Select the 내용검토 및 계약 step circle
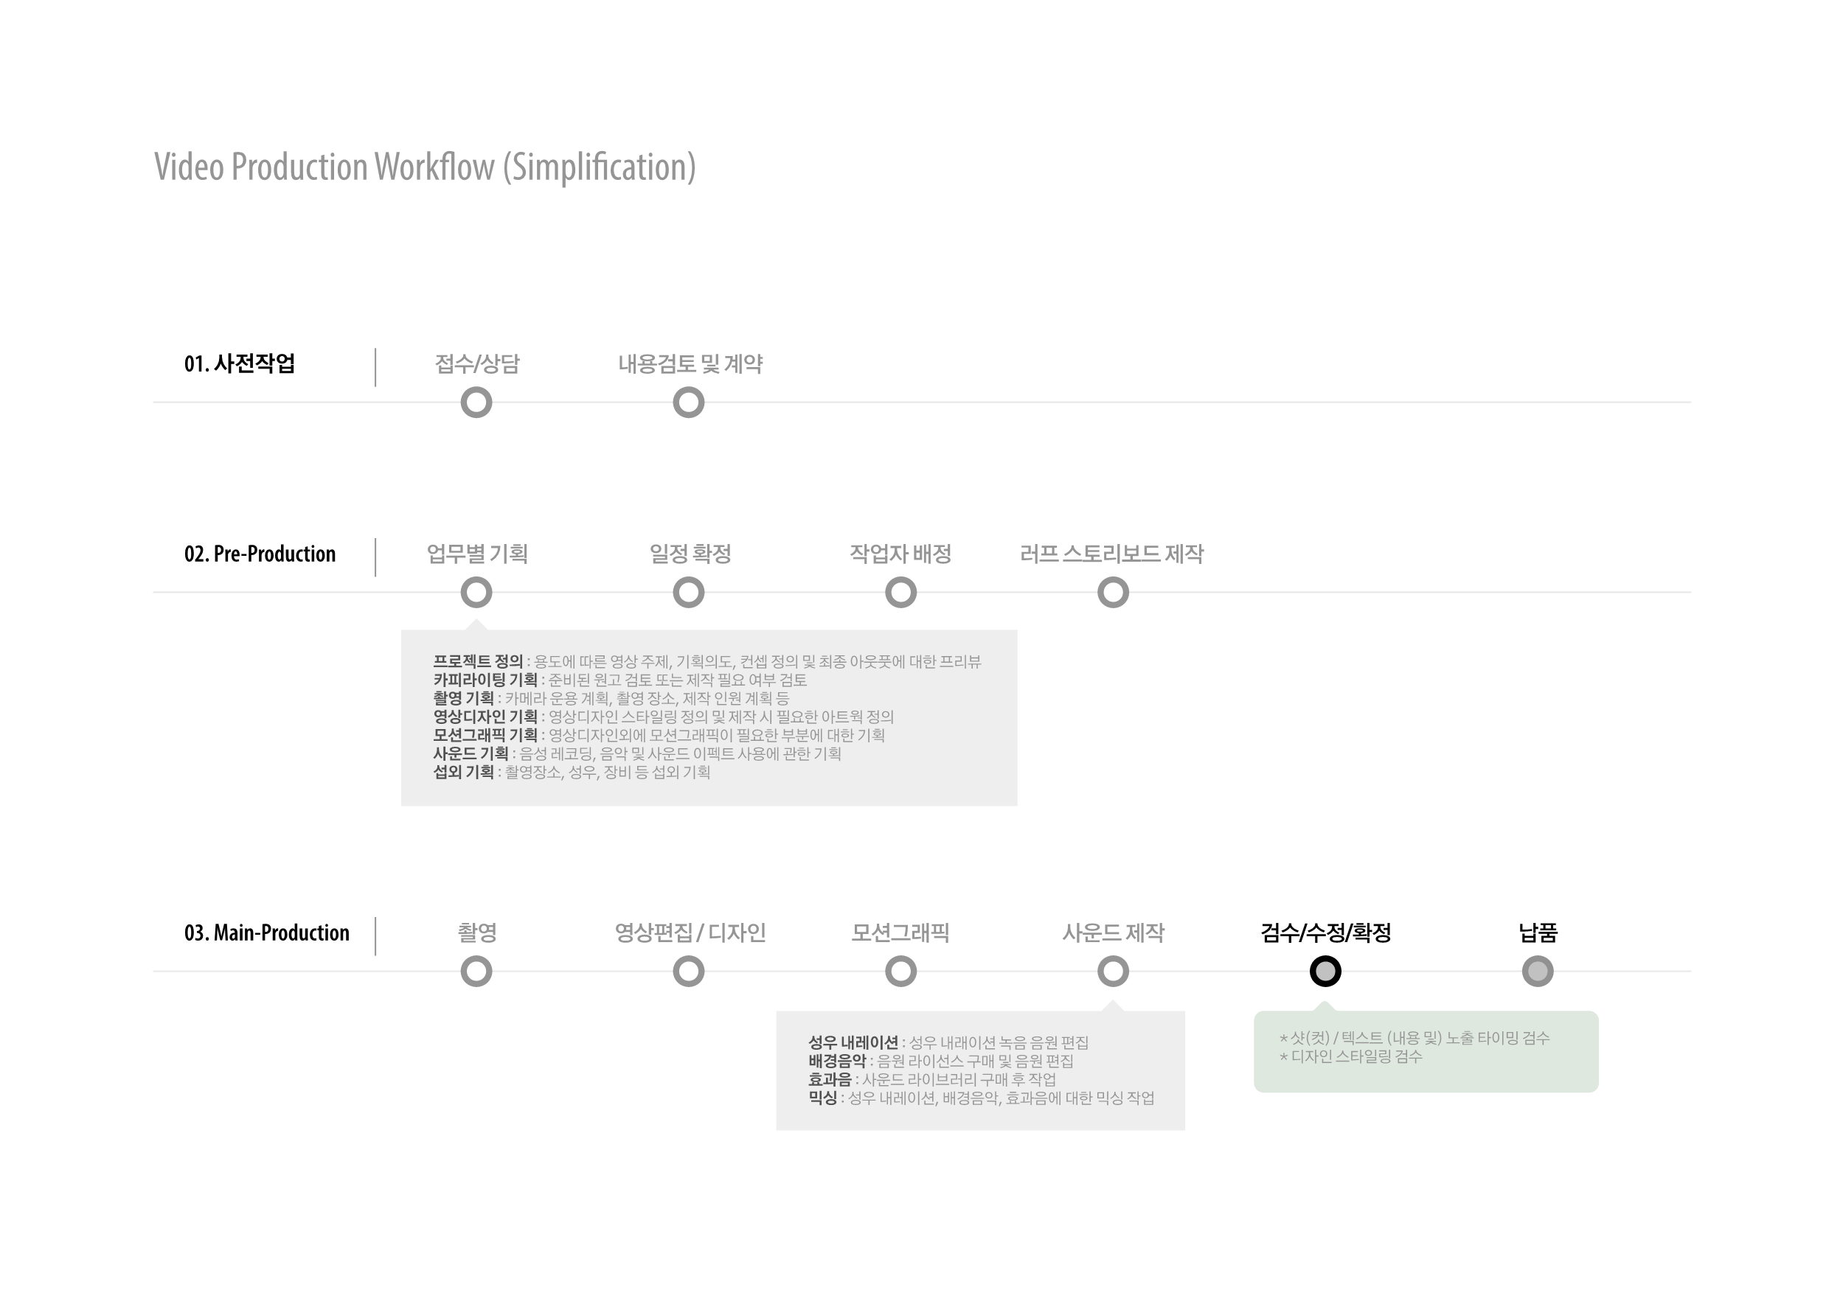 tap(688, 402)
